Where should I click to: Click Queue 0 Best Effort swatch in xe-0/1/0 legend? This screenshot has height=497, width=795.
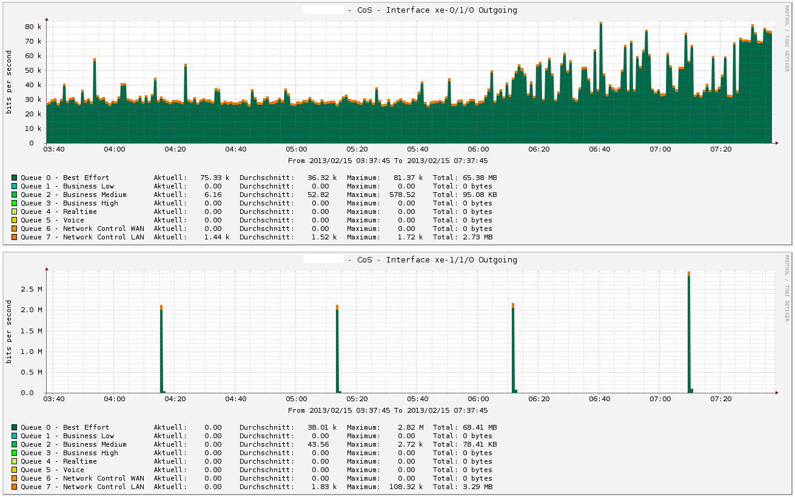pyautogui.click(x=14, y=178)
